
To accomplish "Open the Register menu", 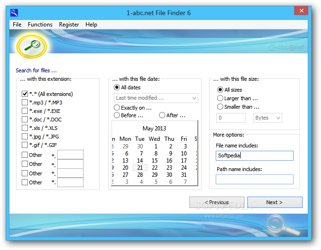I will pos(69,25).
